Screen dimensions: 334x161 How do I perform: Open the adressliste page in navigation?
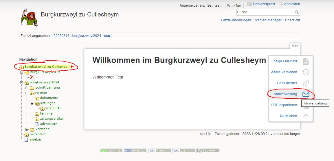[x=49, y=124]
